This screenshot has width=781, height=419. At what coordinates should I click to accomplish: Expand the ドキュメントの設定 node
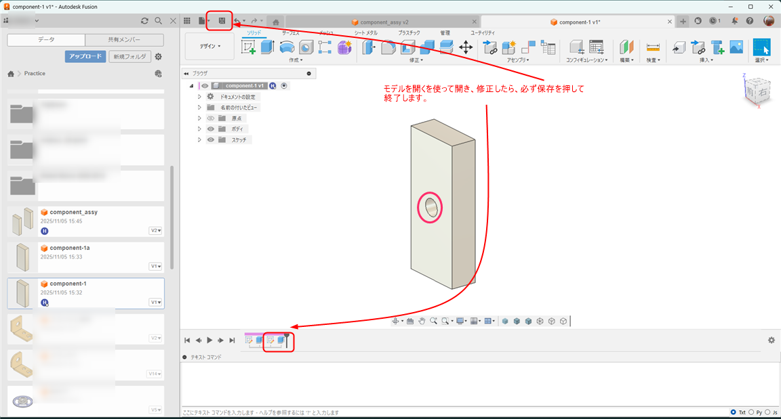tap(199, 97)
